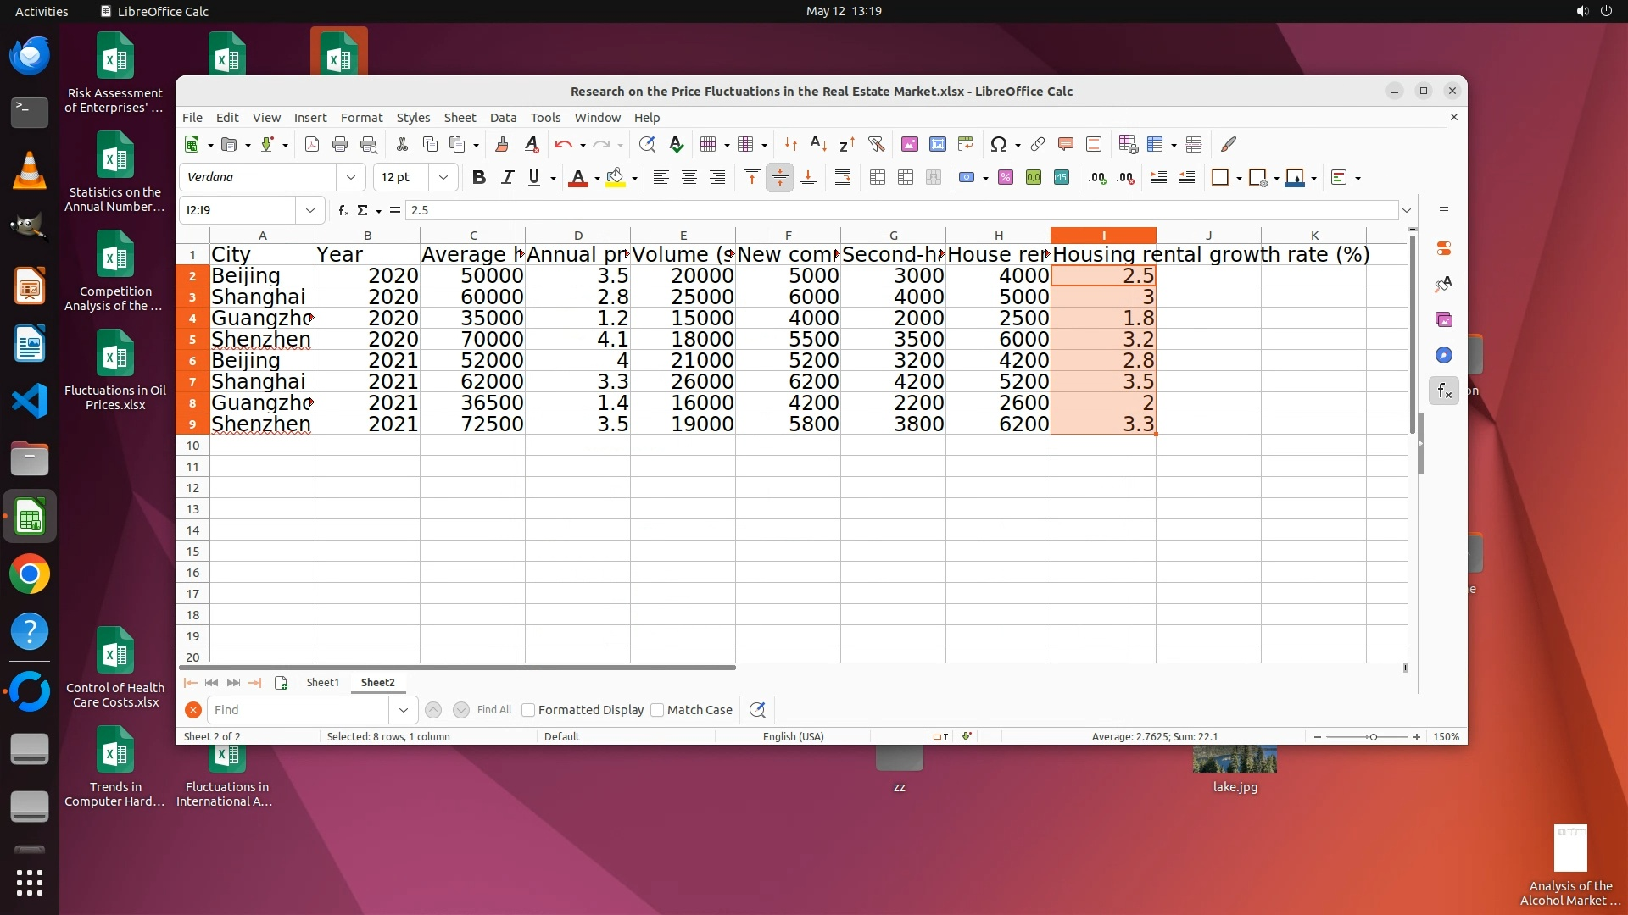Click the AutoFilter icon

coord(876,145)
